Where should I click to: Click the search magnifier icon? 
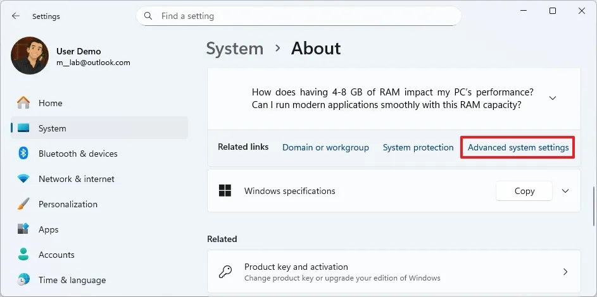coord(148,16)
